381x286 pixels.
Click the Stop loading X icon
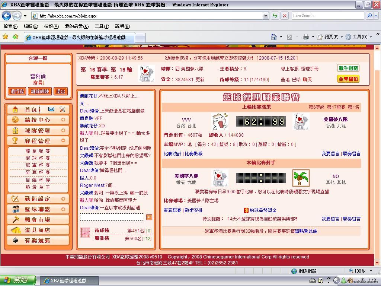coord(284,16)
